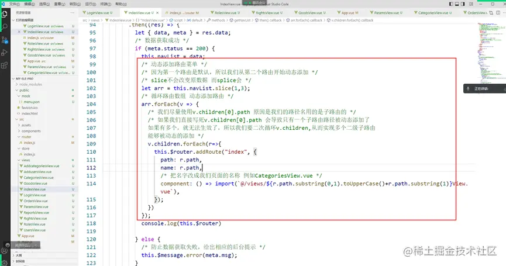The image size is (506, 266).
Task: Open the Manage gear icon in the activity bar
Action: [5, 262]
